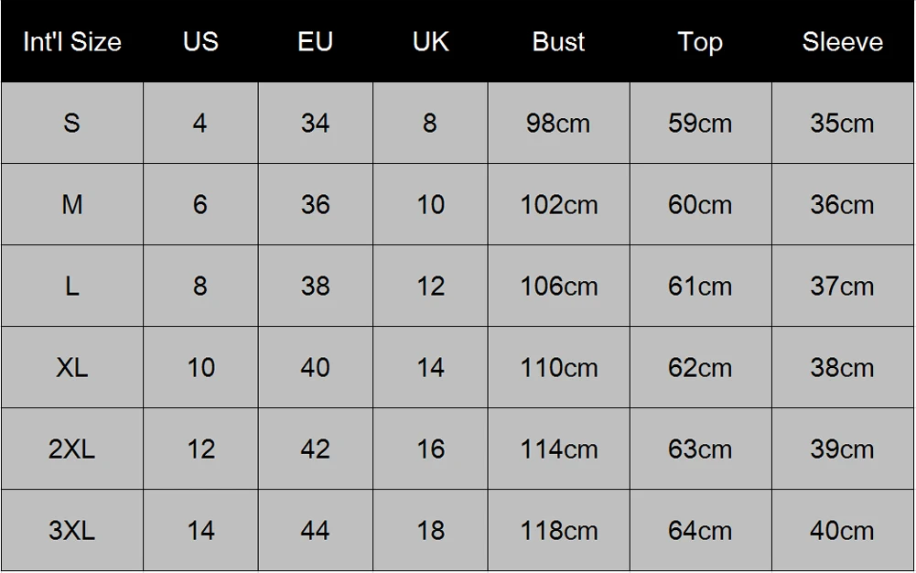916x573 pixels.
Task: Click the EU header cell
Action: pyautogui.click(x=316, y=41)
